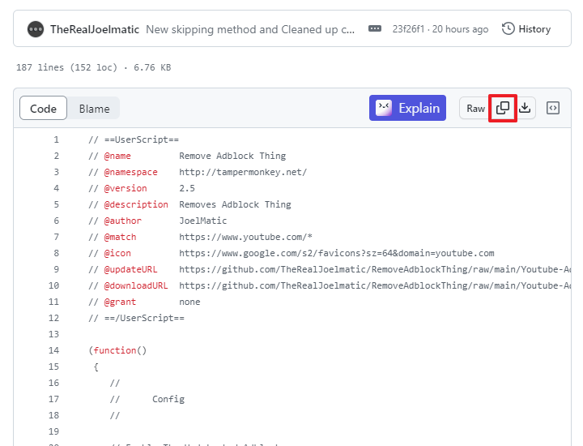Click the "none" grant value
583x446 pixels.
pos(189,302)
